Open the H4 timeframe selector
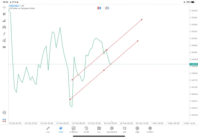 [x=4, y=47]
